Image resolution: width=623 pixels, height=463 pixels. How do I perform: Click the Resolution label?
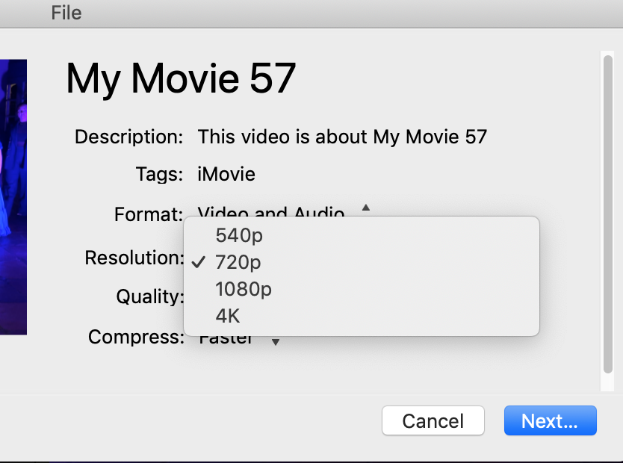[x=134, y=258]
